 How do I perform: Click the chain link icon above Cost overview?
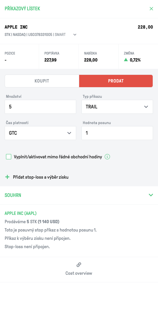[x=79, y=265]
